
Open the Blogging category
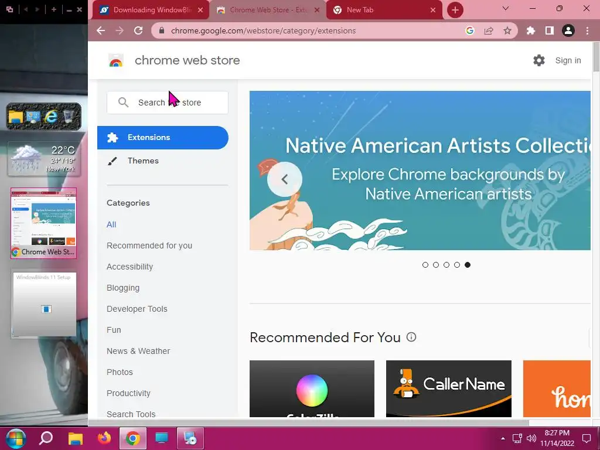point(123,288)
